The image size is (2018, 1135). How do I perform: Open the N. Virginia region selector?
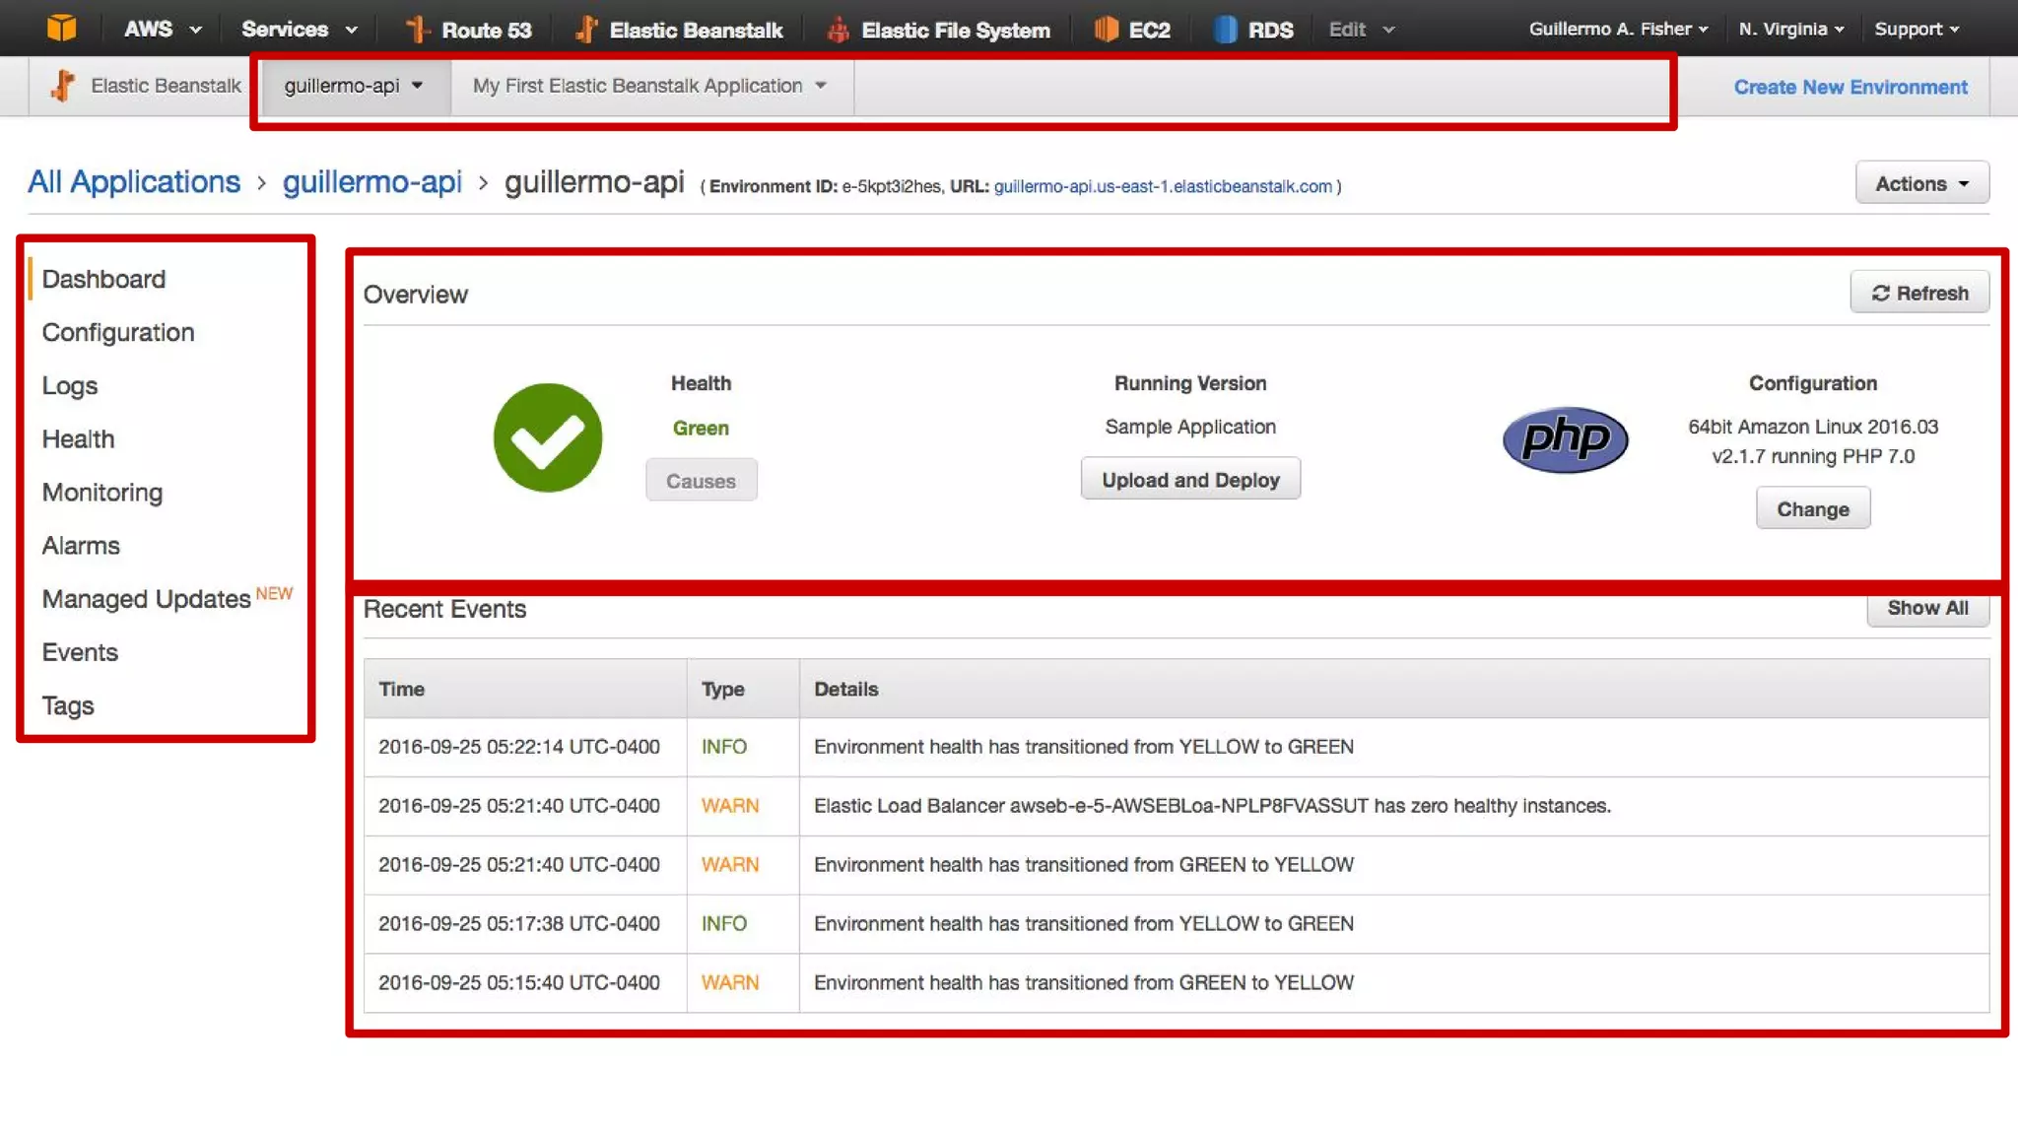pos(1790,30)
